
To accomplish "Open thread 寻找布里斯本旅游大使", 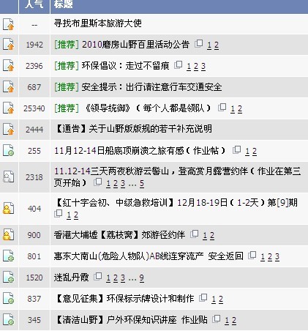I will coord(98,23).
